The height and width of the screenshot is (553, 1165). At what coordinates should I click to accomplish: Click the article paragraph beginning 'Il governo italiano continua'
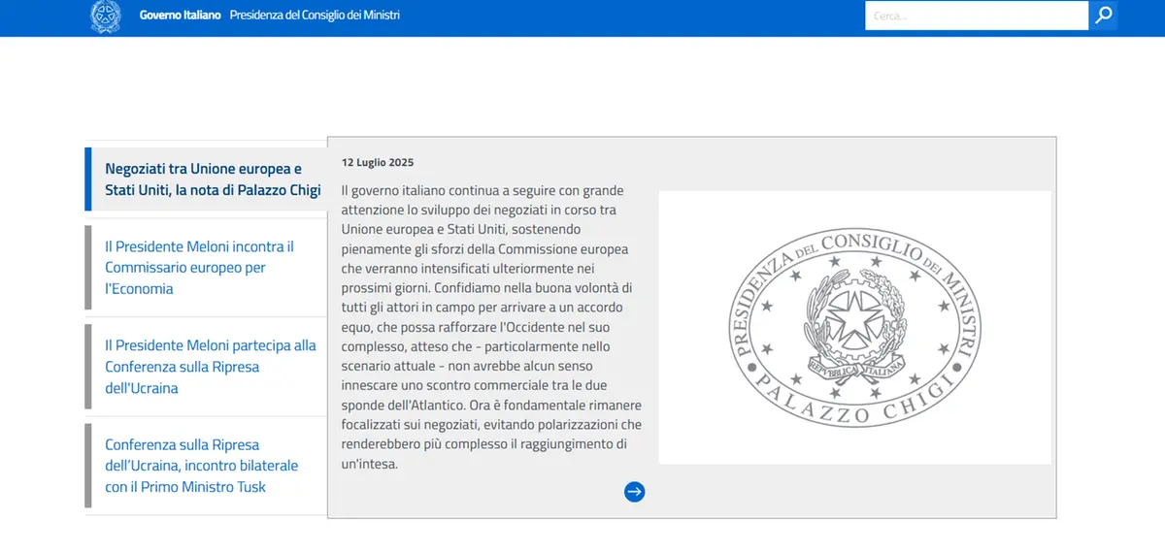tap(491, 327)
